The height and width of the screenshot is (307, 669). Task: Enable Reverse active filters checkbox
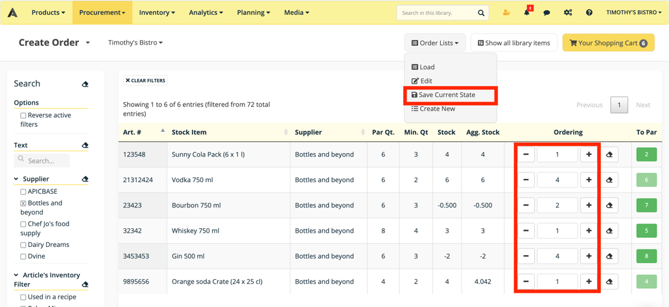pyautogui.click(x=23, y=116)
